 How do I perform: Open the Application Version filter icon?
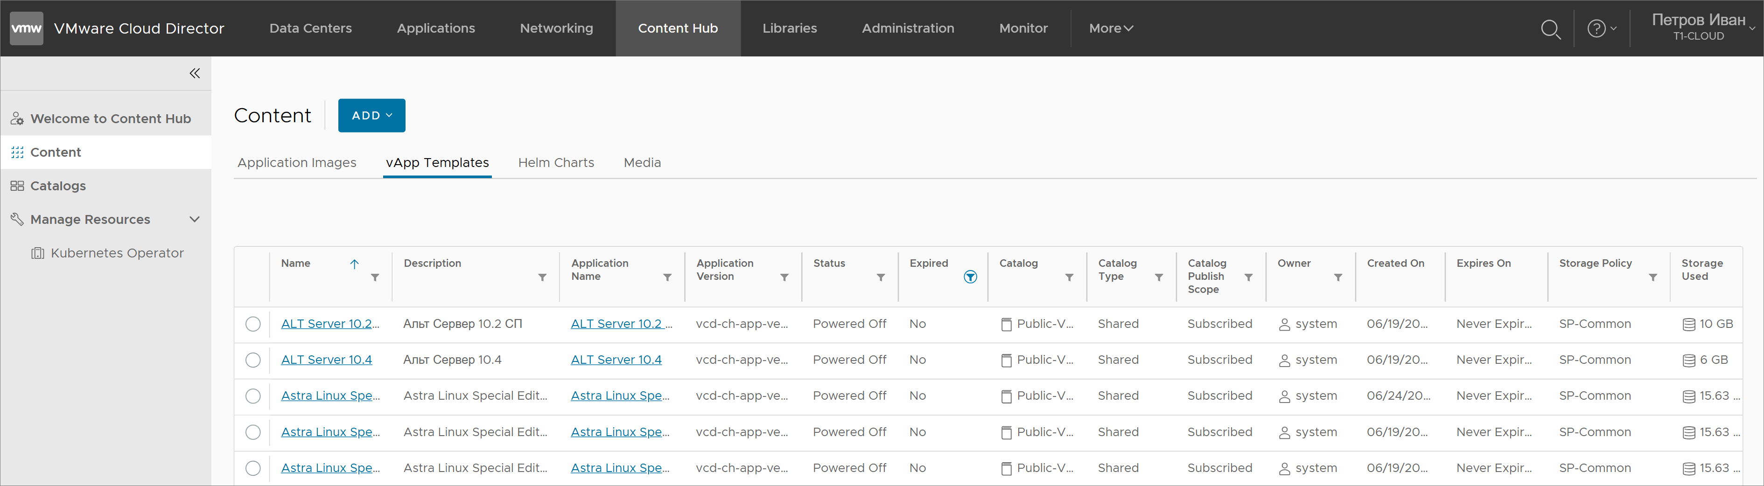click(x=785, y=277)
